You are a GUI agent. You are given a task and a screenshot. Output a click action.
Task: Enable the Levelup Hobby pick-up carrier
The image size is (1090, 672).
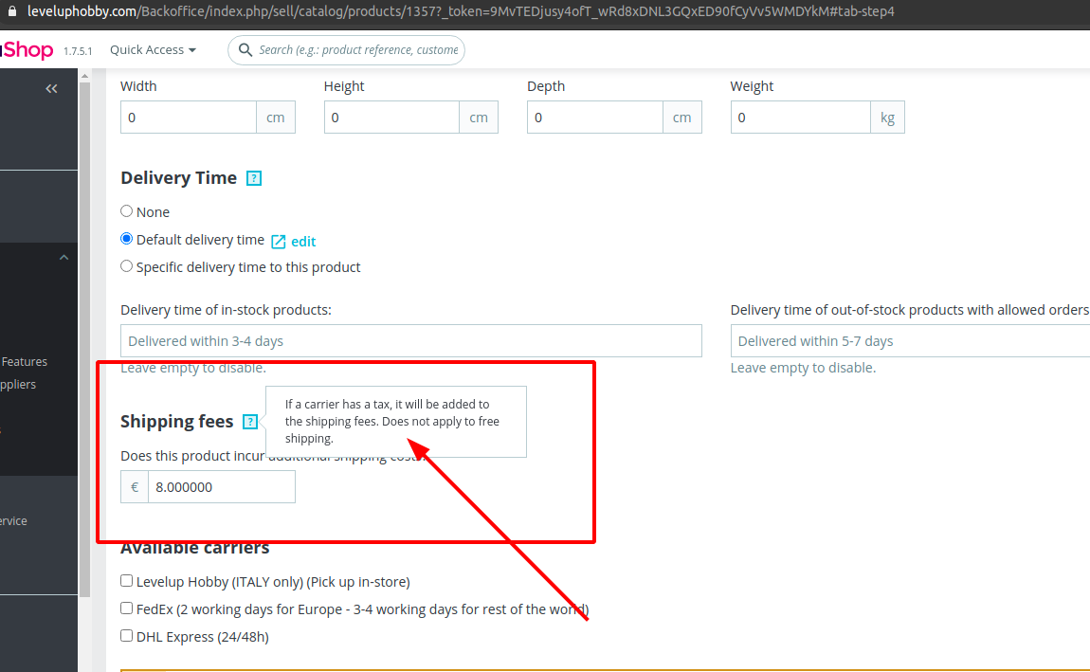126,580
